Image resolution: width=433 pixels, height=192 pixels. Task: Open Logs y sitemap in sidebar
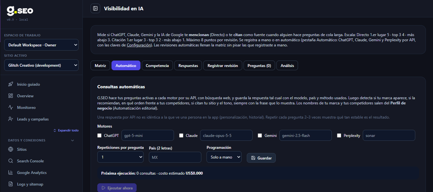click(x=41, y=184)
